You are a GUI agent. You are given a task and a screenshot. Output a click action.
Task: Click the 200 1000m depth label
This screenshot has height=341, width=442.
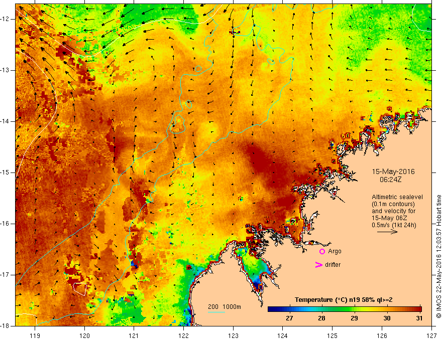[x=225, y=307]
